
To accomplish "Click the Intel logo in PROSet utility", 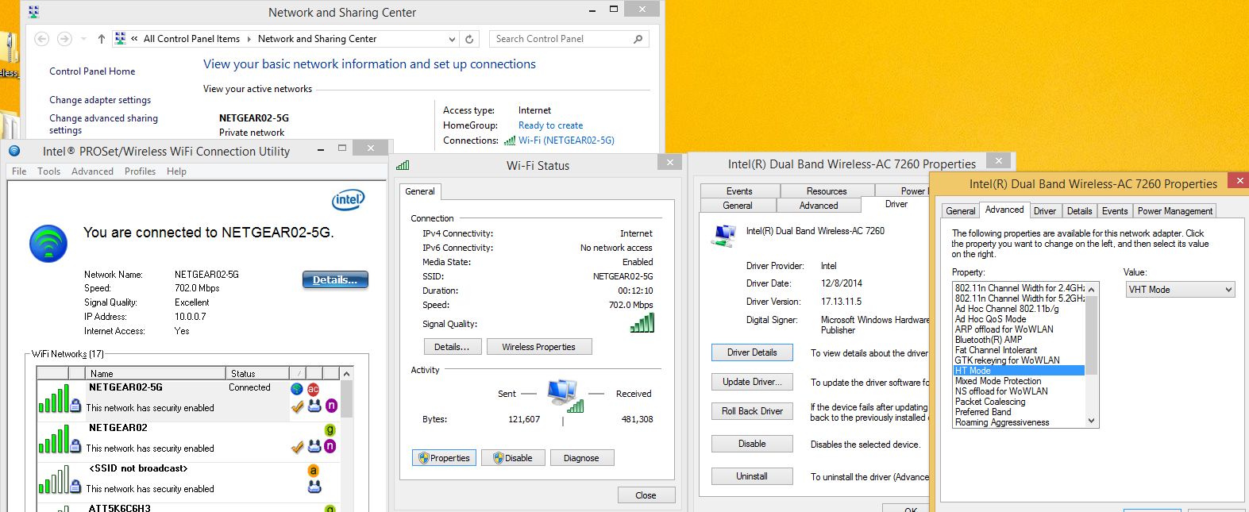I will pyautogui.click(x=348, y=200).
